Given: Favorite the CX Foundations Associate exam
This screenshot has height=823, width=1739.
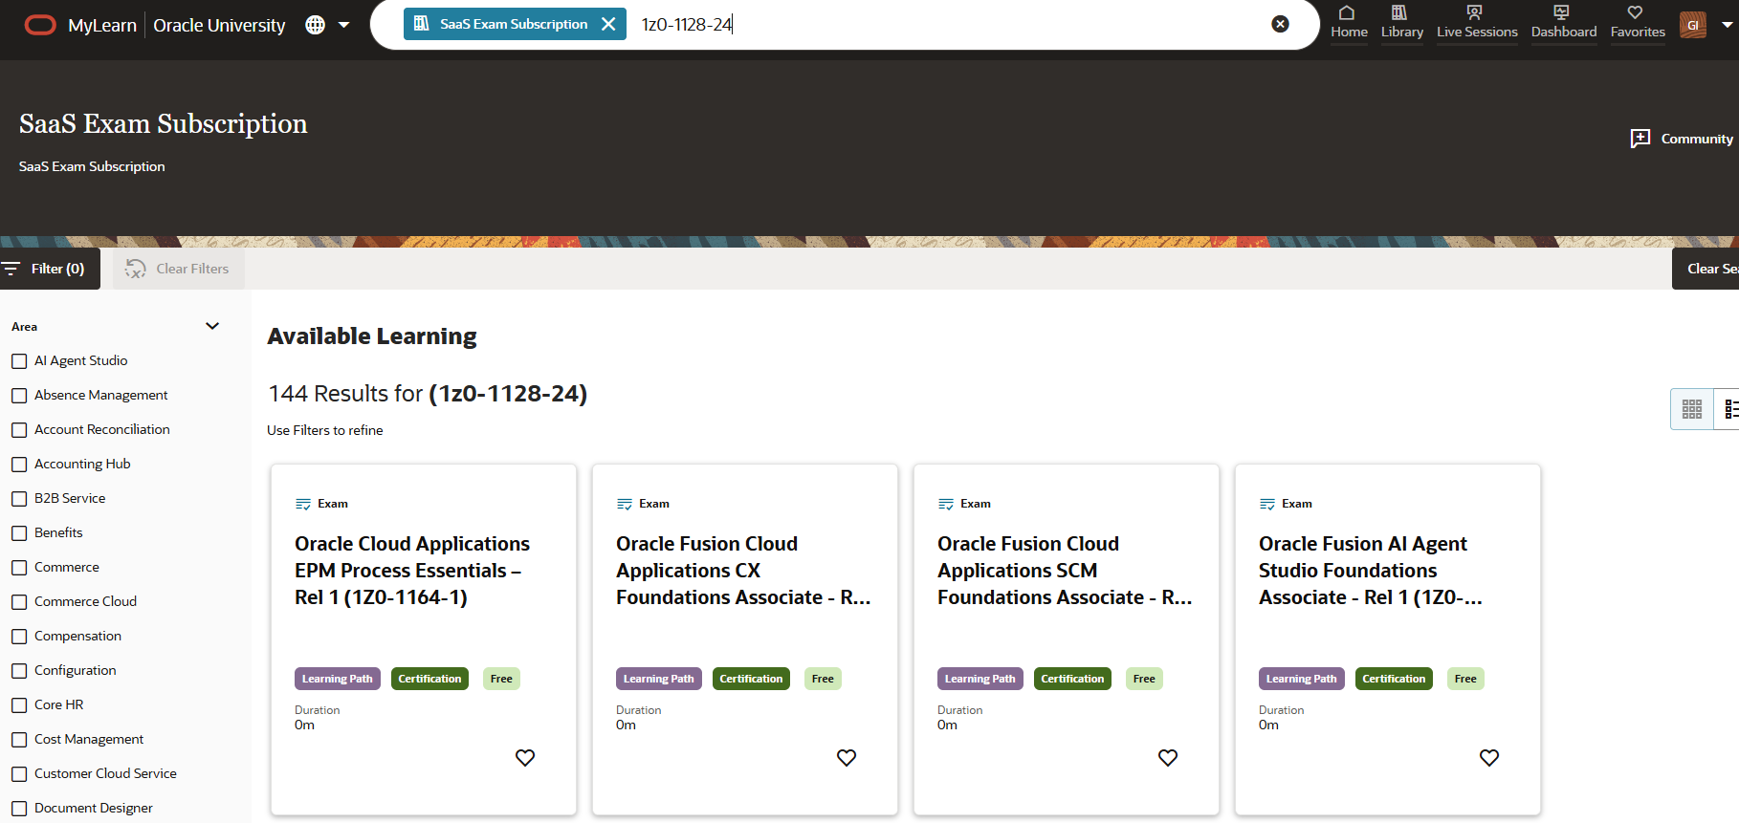Looking at the screenshot, I should (x=847, y=758).
